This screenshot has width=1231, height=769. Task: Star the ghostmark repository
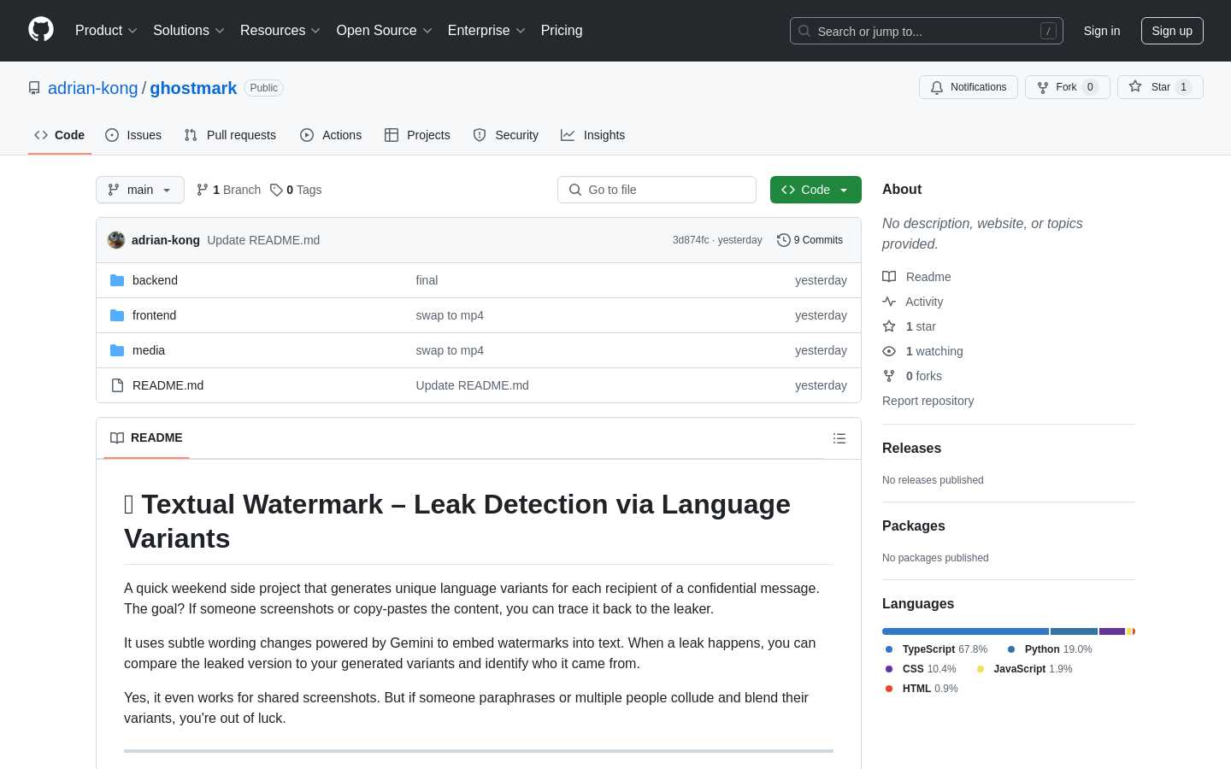coord(1160,87)
